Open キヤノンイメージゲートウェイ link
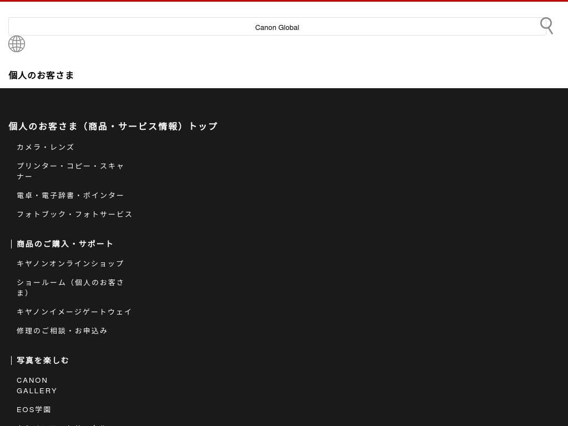 click(x=74, y=312)
